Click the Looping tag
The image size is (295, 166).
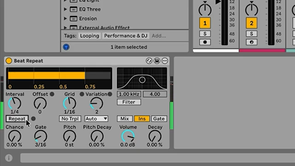(x=89, y=36)
